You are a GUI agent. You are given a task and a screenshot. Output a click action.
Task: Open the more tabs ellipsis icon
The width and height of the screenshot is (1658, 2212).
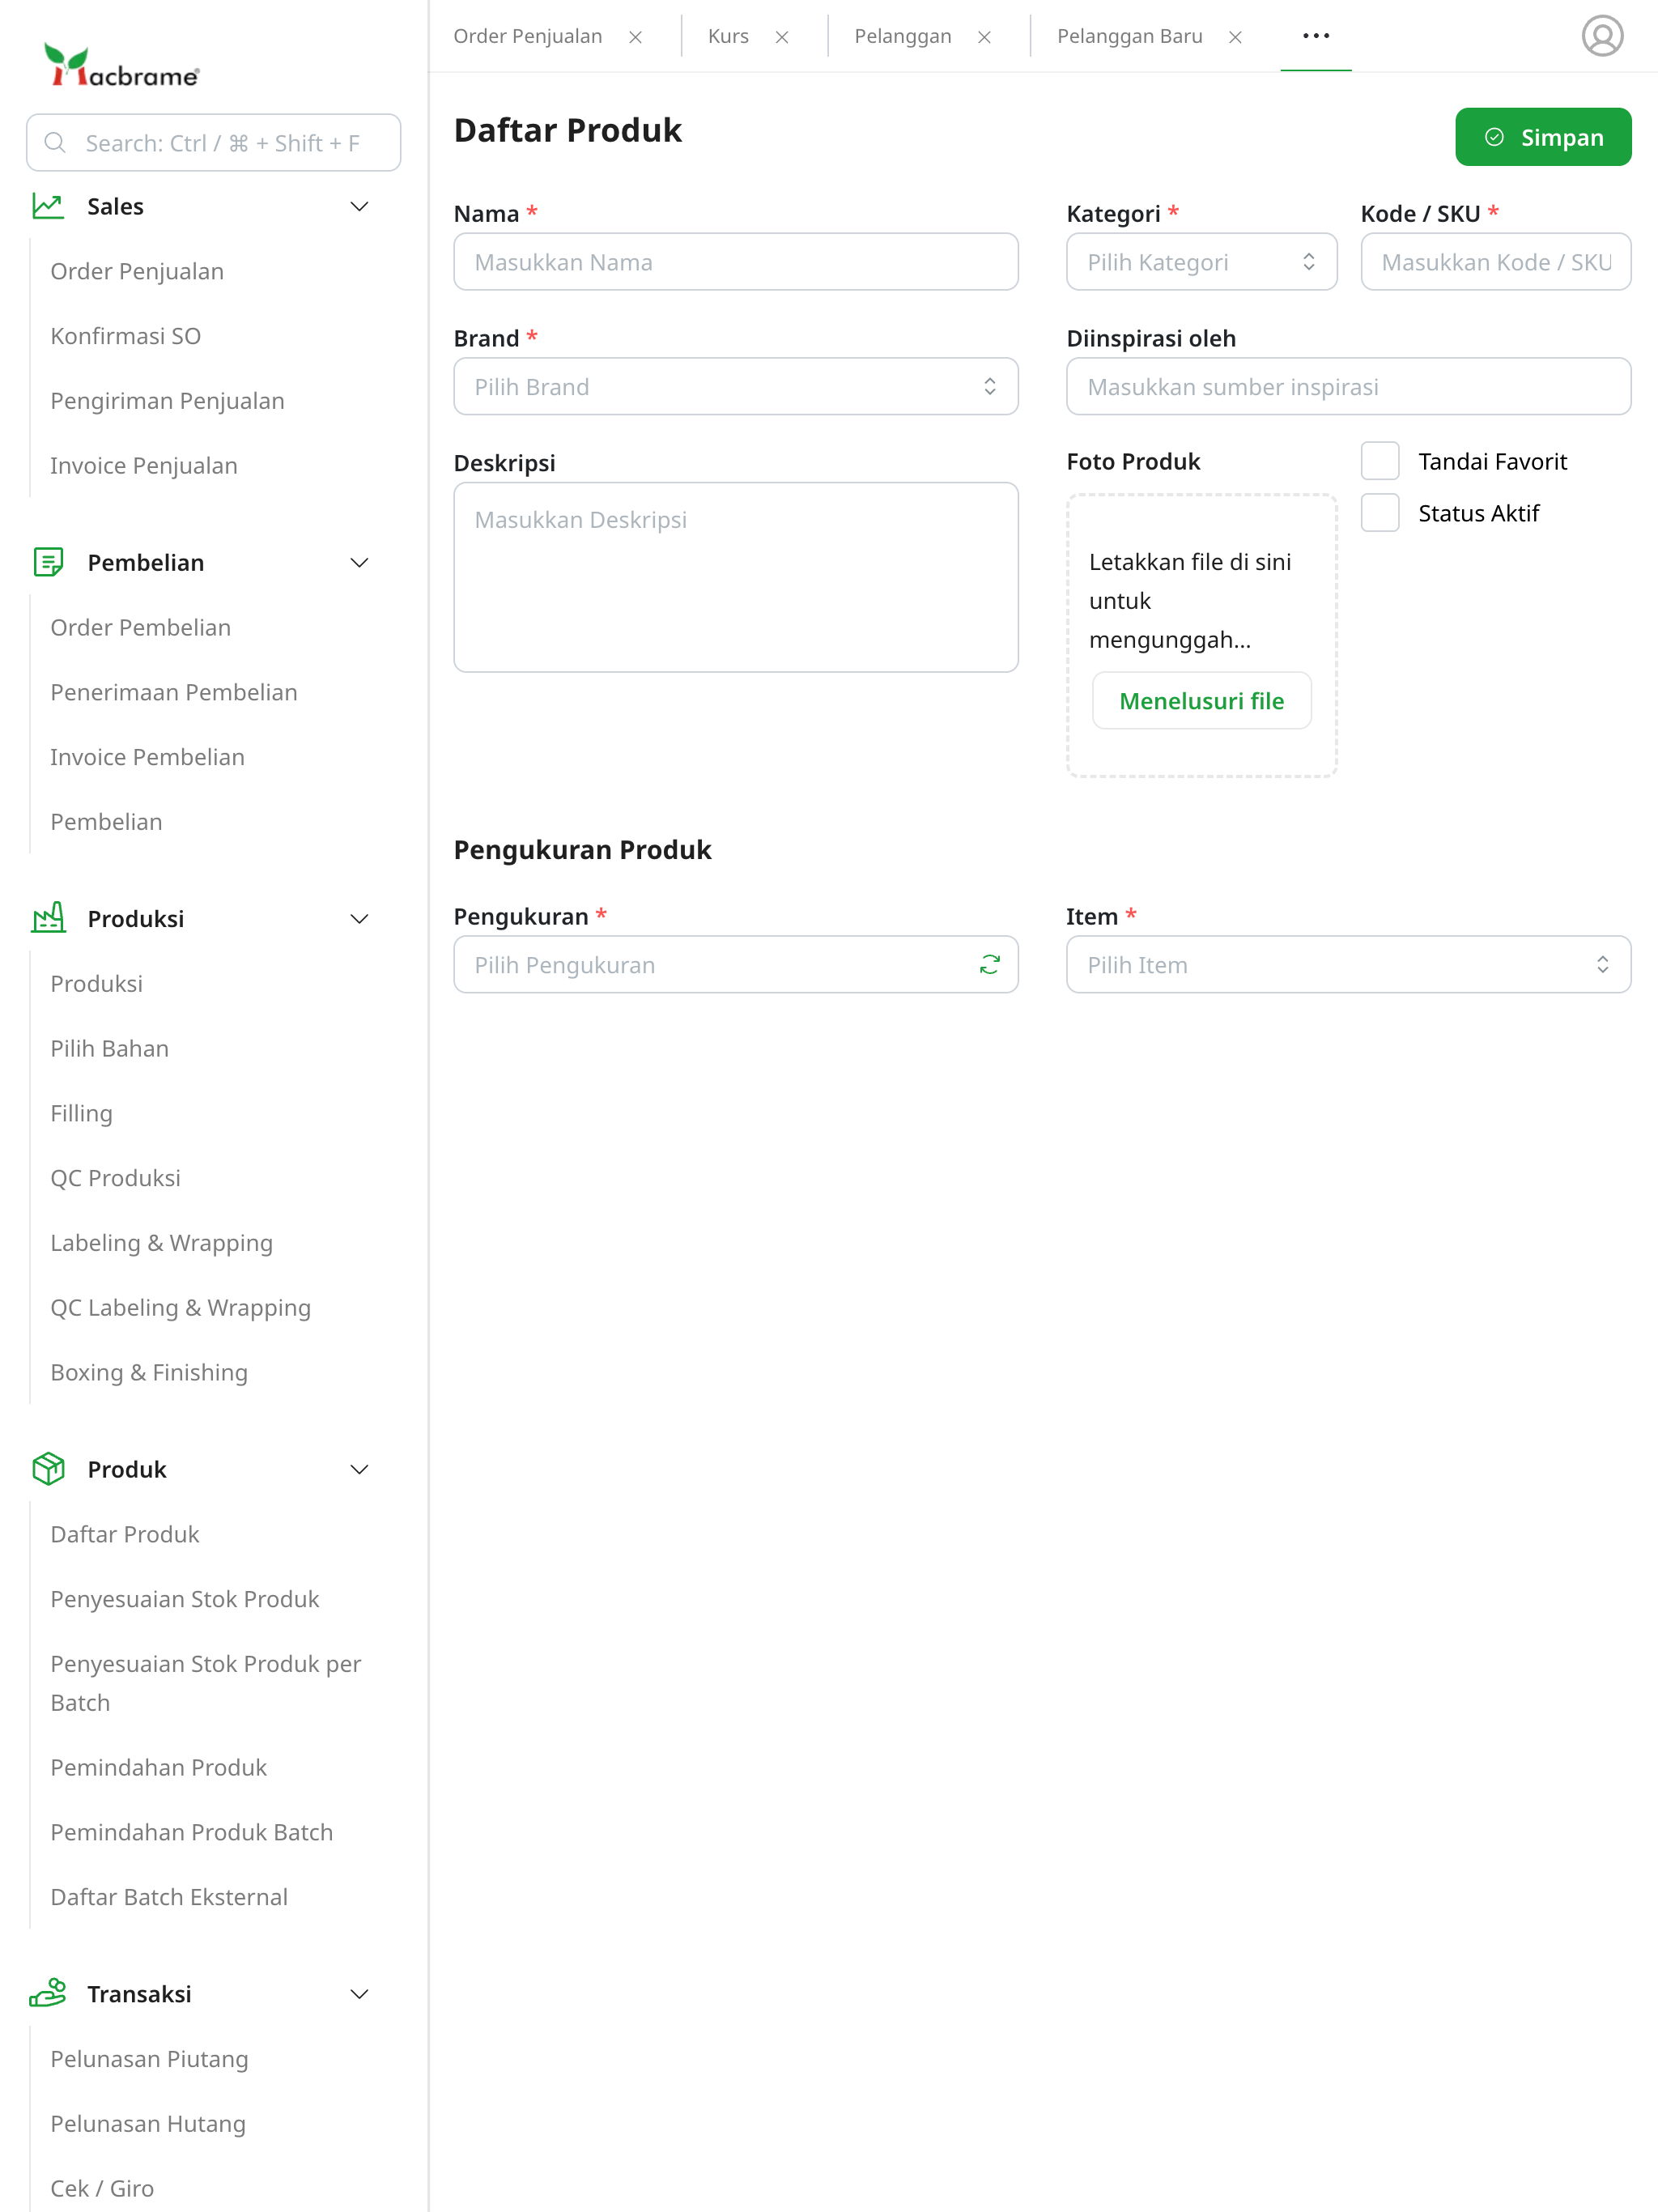(1315, 36)
